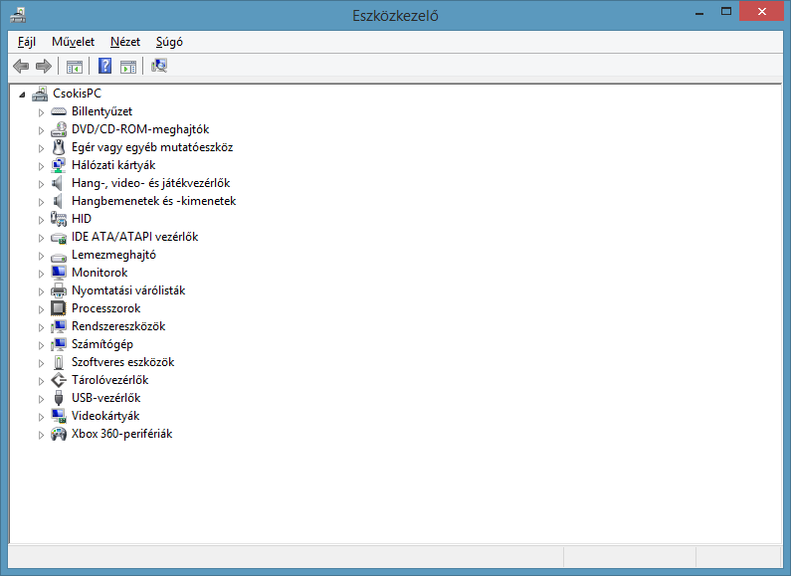Click the HID device icon
Screen dimensions: 791x576
point(59,219)
